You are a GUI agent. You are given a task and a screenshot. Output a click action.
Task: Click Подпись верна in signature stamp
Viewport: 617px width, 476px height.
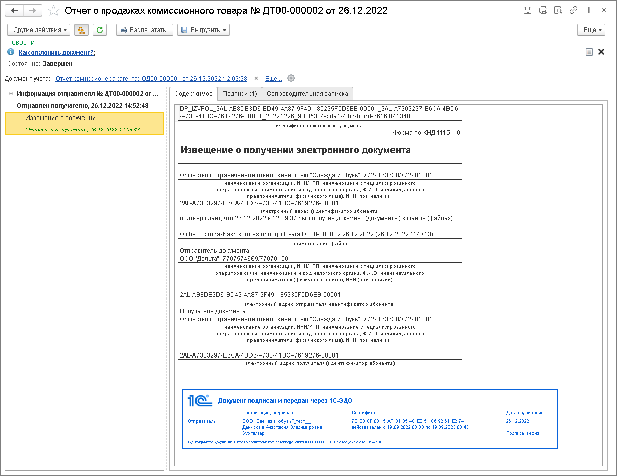[x=522, y=433]
